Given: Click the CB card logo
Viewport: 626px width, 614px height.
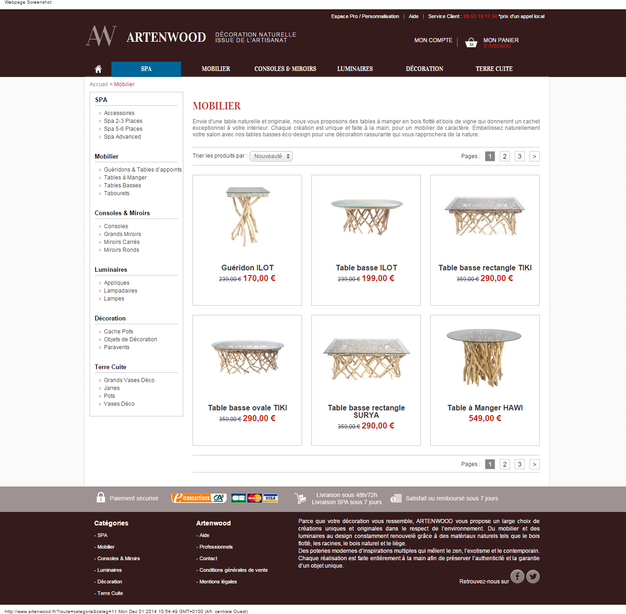Looking at the screenshot, I should pos(239,498).
